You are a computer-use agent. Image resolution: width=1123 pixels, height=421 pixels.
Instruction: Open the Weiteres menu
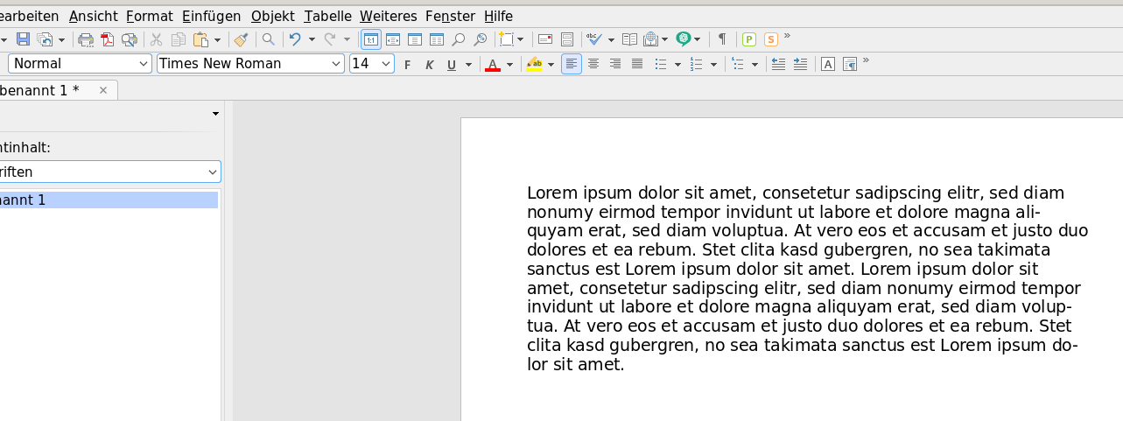pos(389,16)
